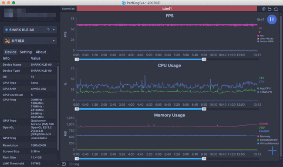Image resolution: width=283 pixels, height=167 pixels.
Task: Click the info table scroll up arrow
Action: coord(58,64)
